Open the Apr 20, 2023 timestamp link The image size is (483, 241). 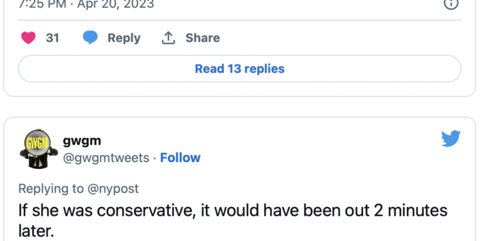(115, 4)
